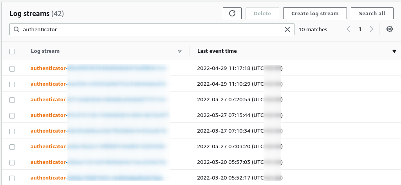Open authenticator stream from 2022-03-27 07:13:44
The height and width of the screenshot is (185, 401).
coord(100,115)
